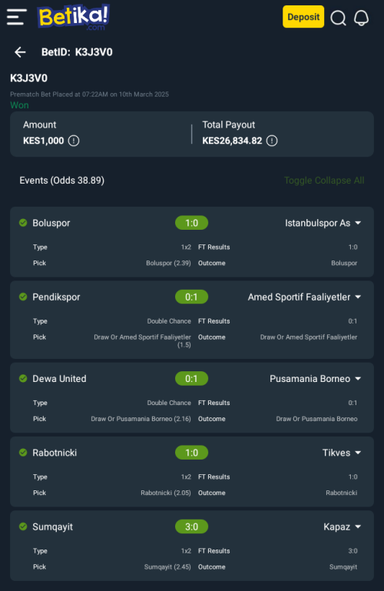Screen dimensions: 384x591
Task: Click info icon beside Total Payout amount
Action: point(272,141)
